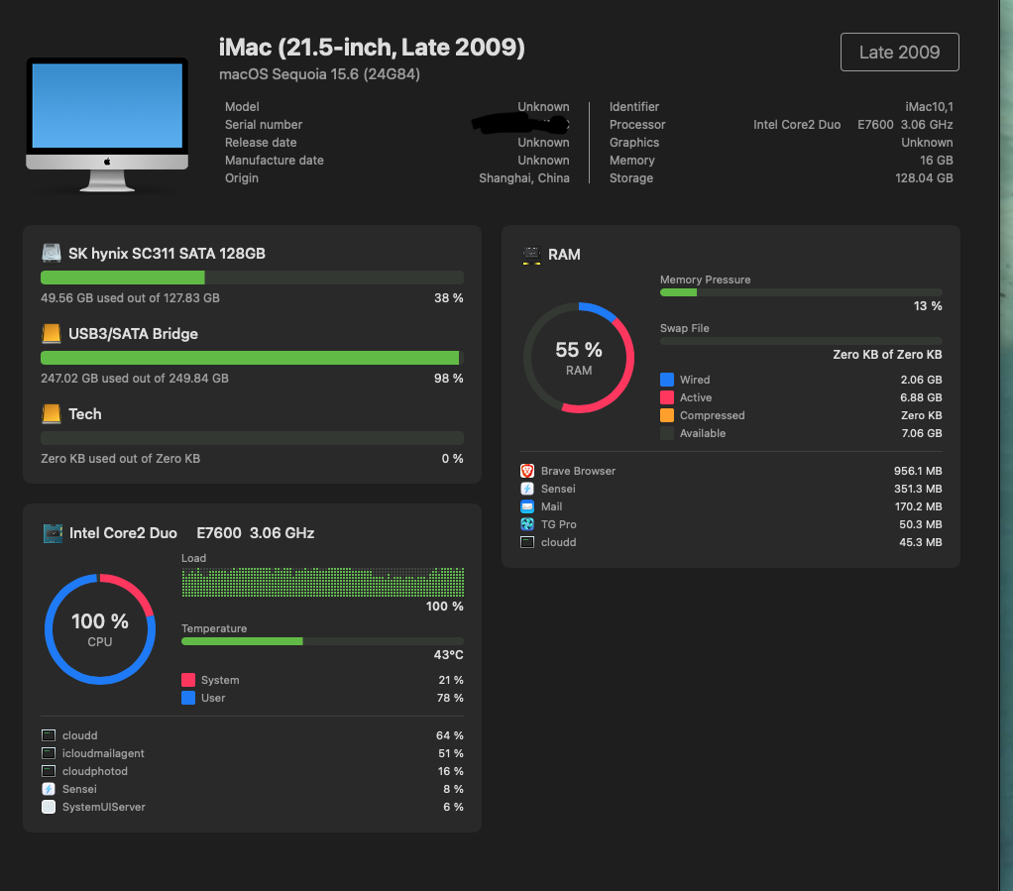Screen dimensions: 1013x891
Task: Click the SK hynix SSD drive icon
Action: pyautogui.click(x=51, y=254)
